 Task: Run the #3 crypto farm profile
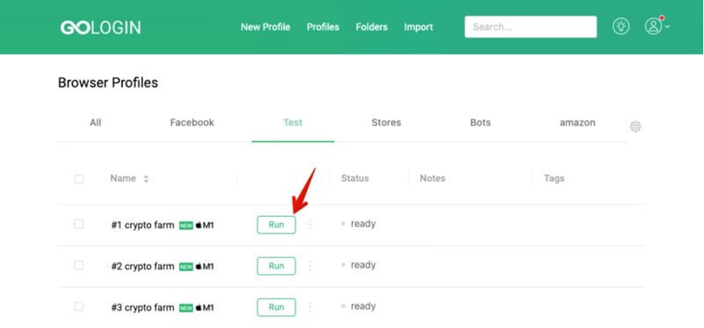(x=276, y=307)
